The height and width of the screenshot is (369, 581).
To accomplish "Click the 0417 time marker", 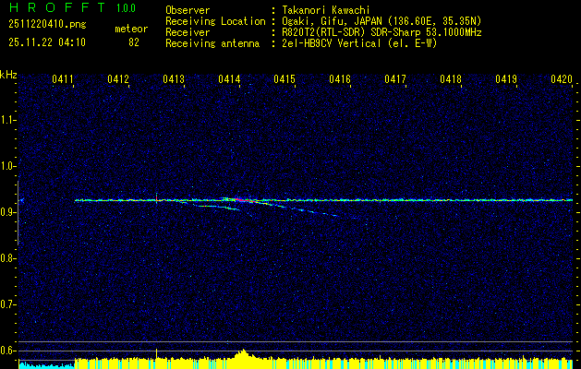I will [x=395, y=79].
